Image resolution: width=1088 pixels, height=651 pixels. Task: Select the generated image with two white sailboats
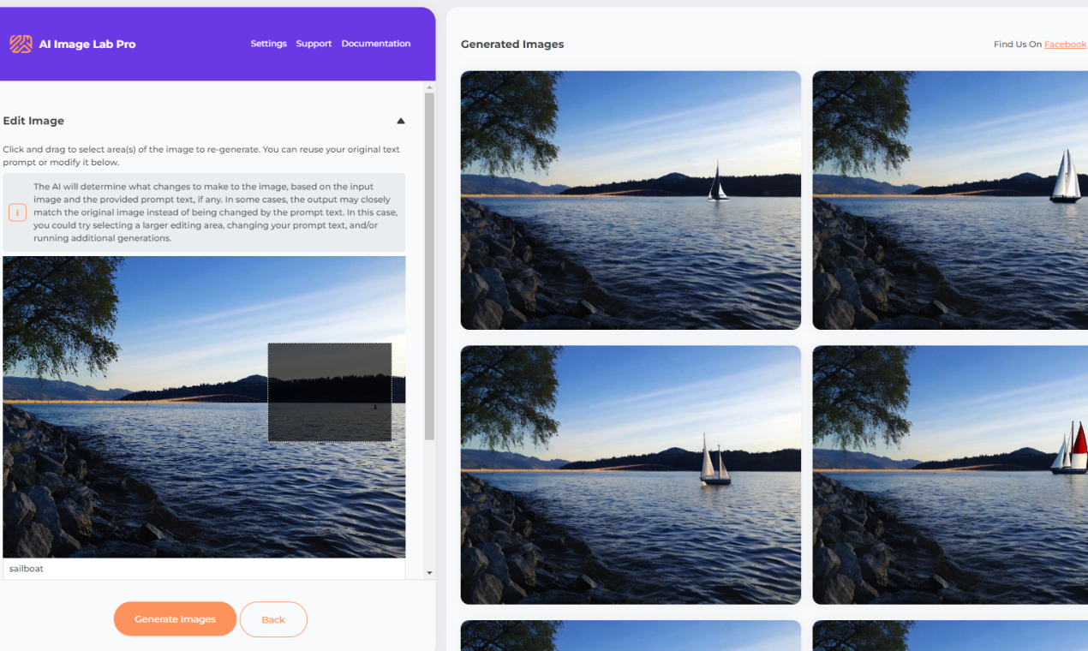pos(631,475)
